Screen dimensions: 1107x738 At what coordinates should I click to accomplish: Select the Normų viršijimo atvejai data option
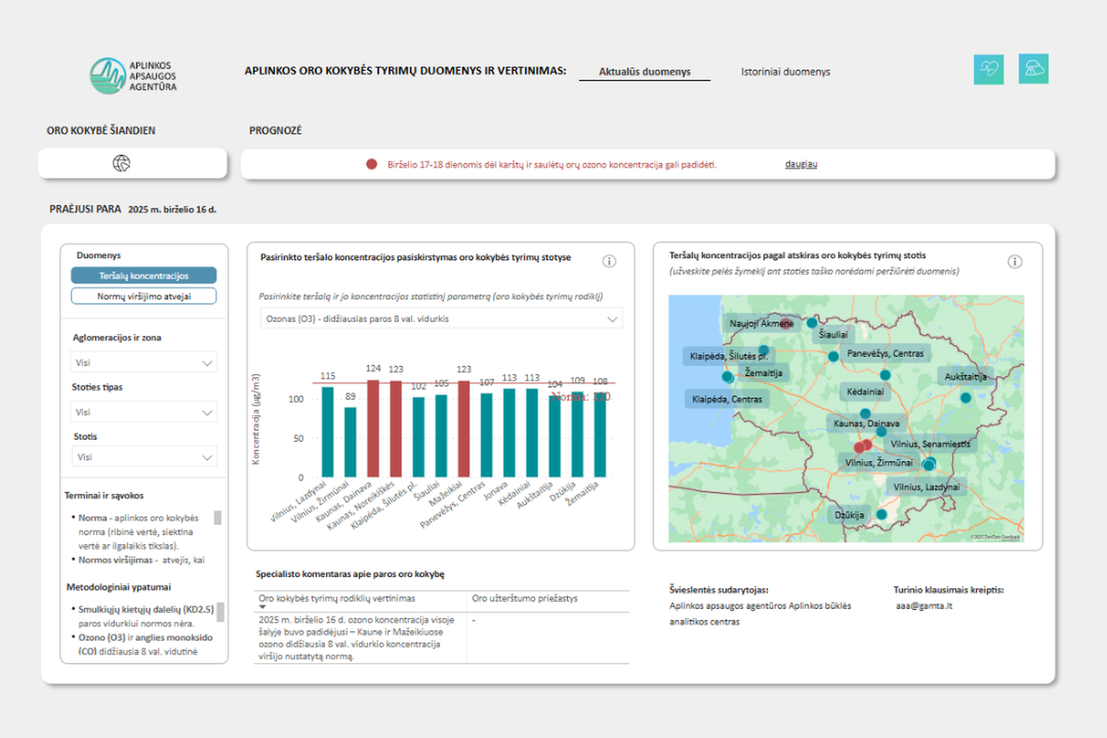pos(144,296)
